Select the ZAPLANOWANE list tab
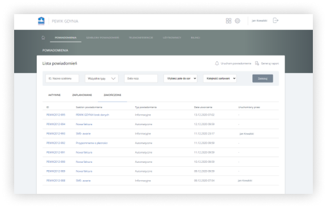This screenshot has width=327, height=208. click(82, 95)
